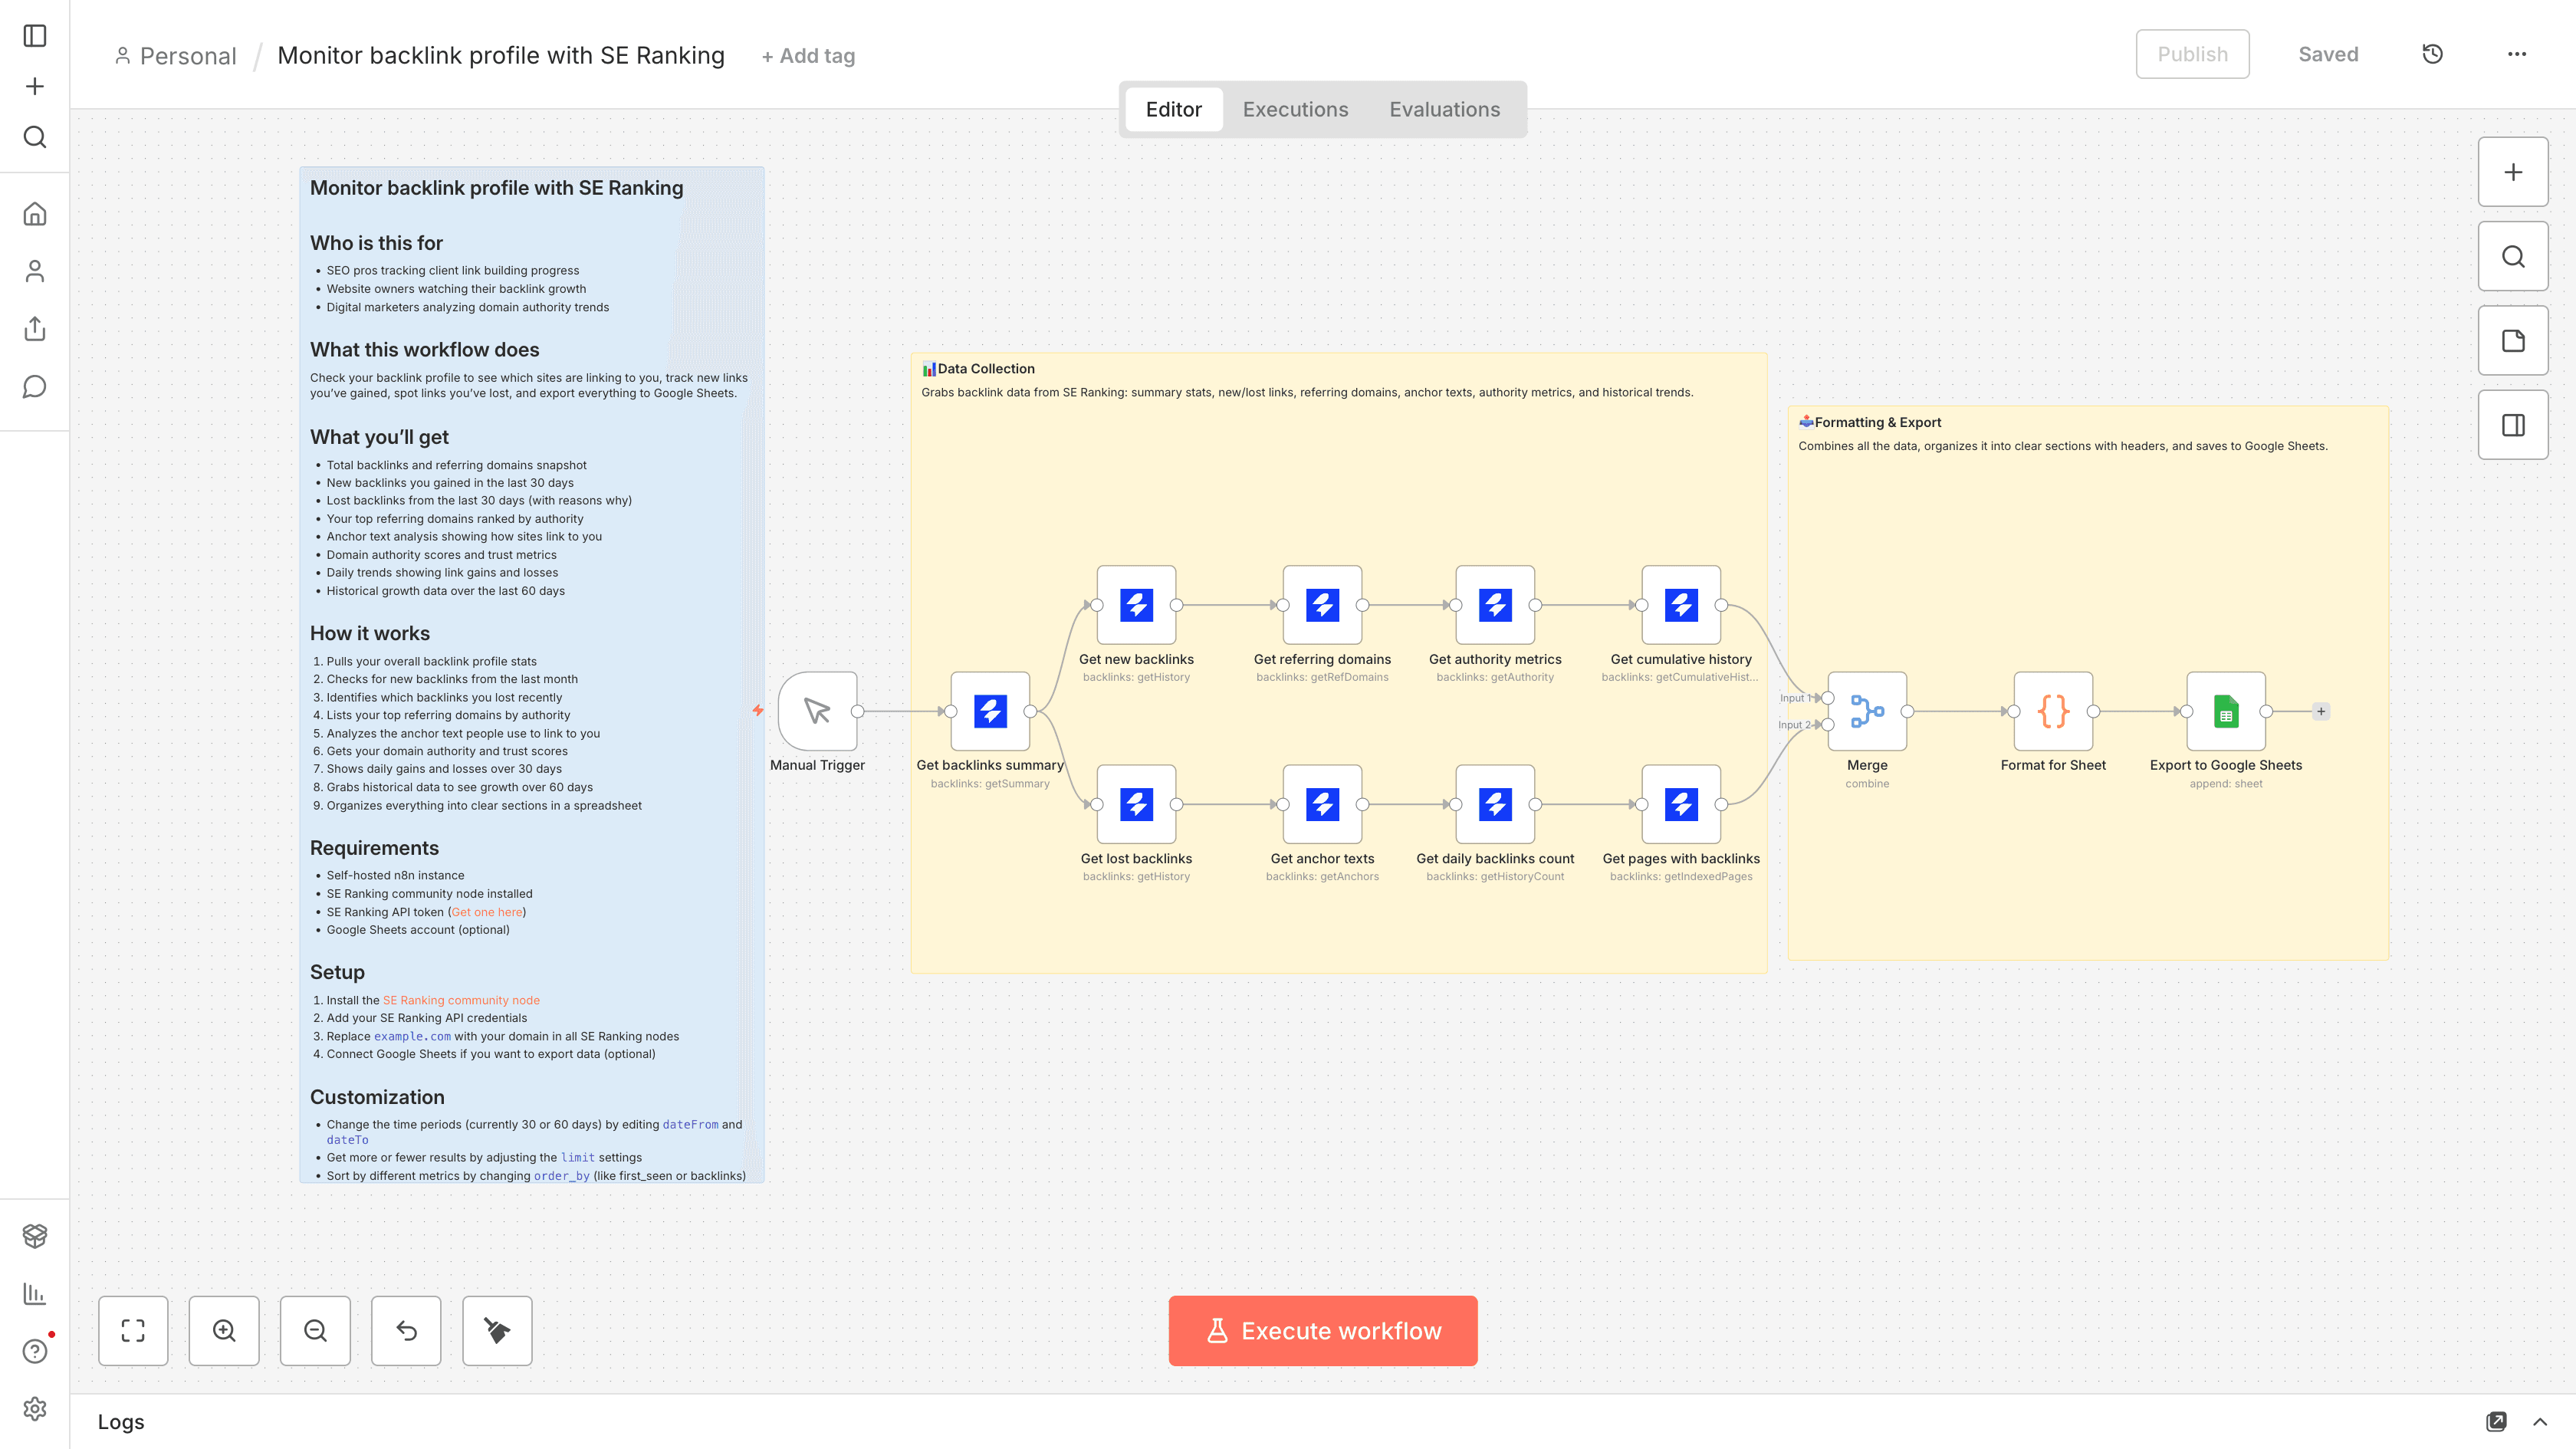Click the Merge node icon

1866,711
